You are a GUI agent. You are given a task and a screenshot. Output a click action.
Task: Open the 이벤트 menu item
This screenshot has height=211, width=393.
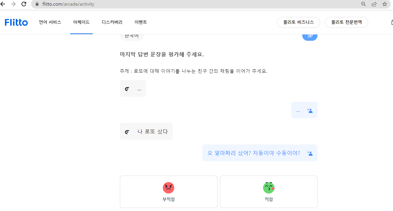tap(140, 22)
